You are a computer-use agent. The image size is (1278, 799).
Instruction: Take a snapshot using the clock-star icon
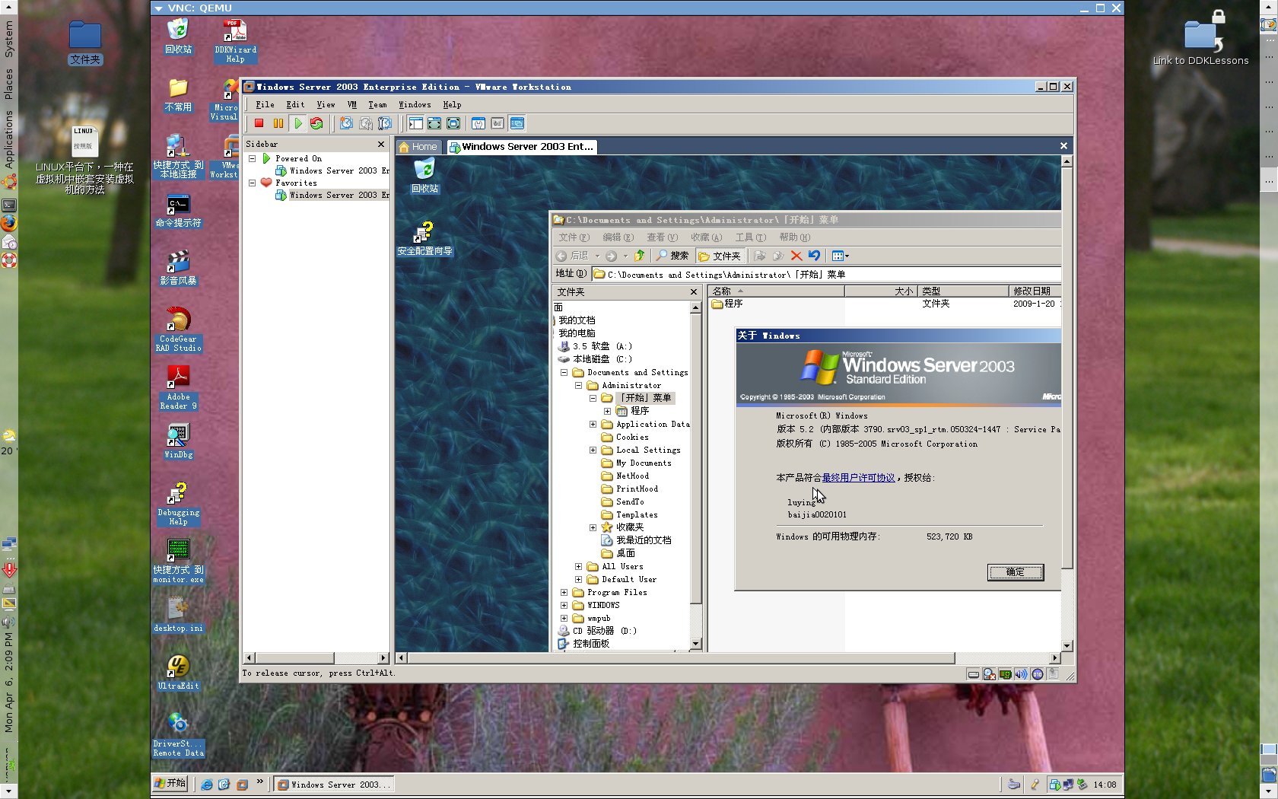[x=346, y=123]
